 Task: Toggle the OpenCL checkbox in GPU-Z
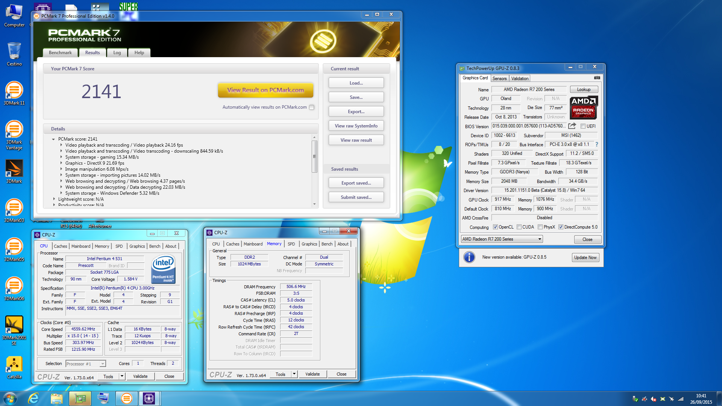495,227
